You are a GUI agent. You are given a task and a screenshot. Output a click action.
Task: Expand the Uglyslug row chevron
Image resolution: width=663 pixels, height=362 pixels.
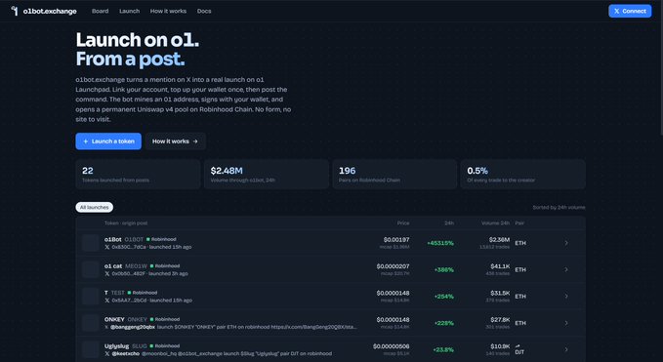(x=566, y=349)
